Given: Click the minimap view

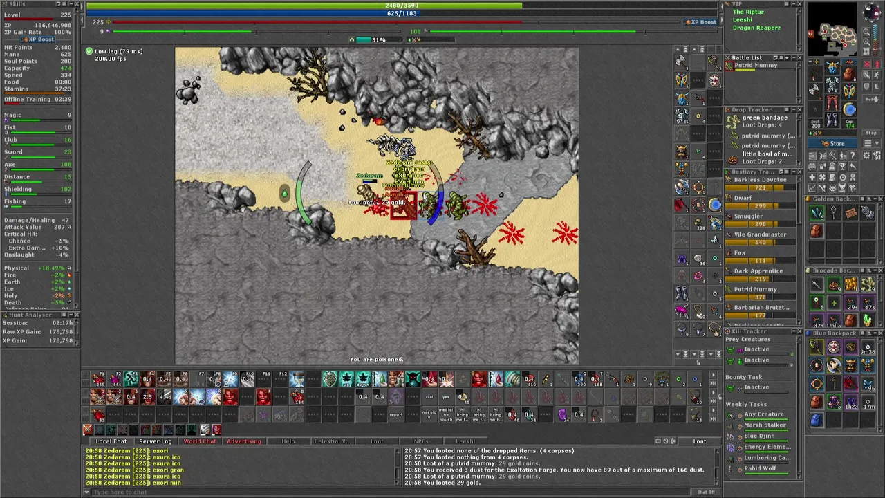Looking at the screenshot, I should pyautogui.click(x=832, y=28).
